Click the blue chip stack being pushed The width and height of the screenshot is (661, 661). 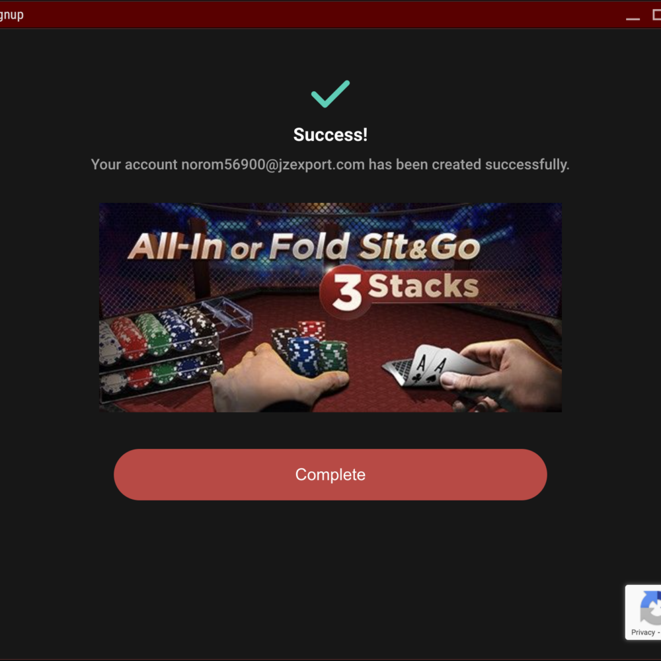(303, 356)
